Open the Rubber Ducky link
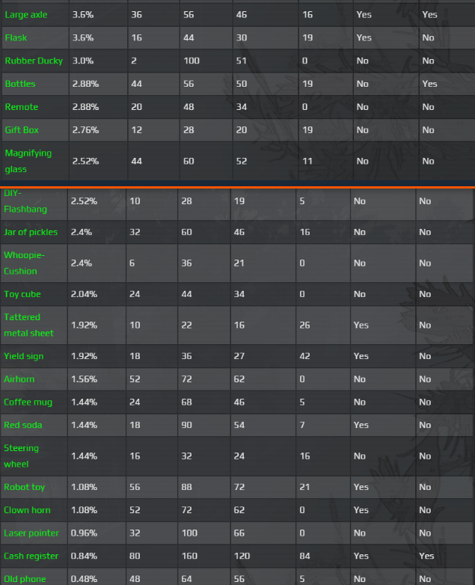 click(34, 61)
